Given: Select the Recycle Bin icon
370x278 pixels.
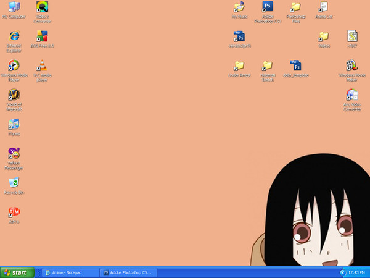Looking at the screenshot, I should 14,182.
